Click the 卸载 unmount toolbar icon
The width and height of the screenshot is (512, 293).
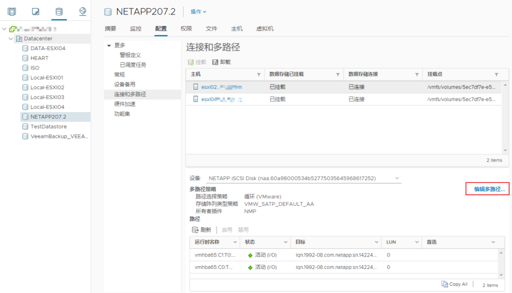(215, 62)
